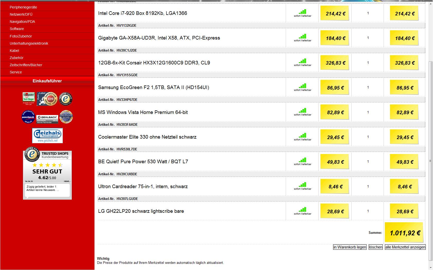The height and width of the screenshot is (270, 433).
Task: Click article number 'HV1132IGDE'
Action: pos(126,25)
